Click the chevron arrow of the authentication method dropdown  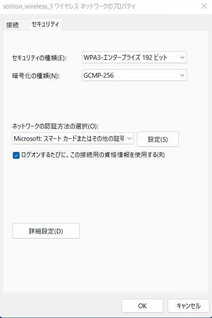click(x=129, y=139)
